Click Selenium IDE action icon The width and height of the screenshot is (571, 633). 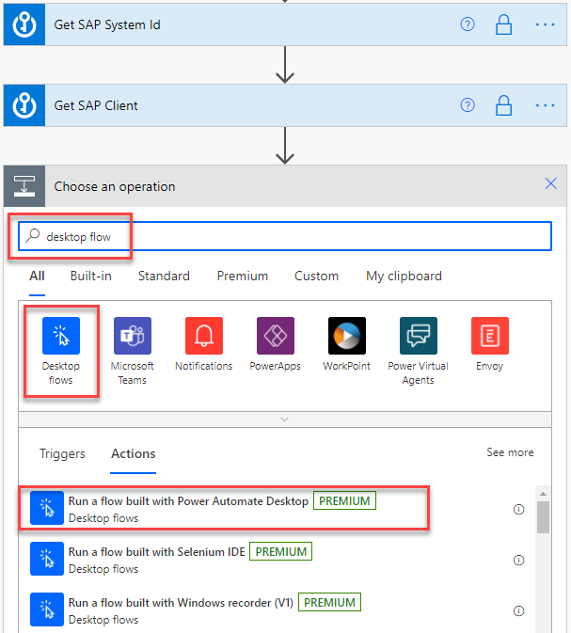pos(47,559)
